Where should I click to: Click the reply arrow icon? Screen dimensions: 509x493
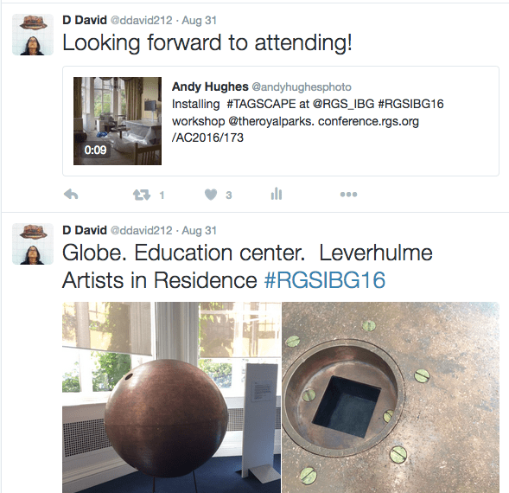coord(71,195)
